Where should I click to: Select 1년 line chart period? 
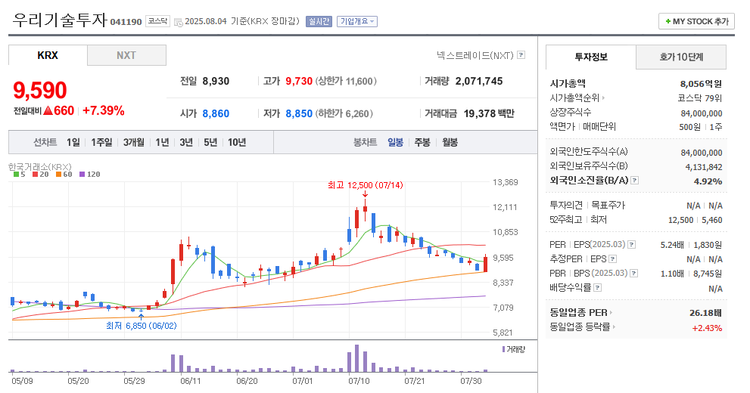(x=162, y=142)
